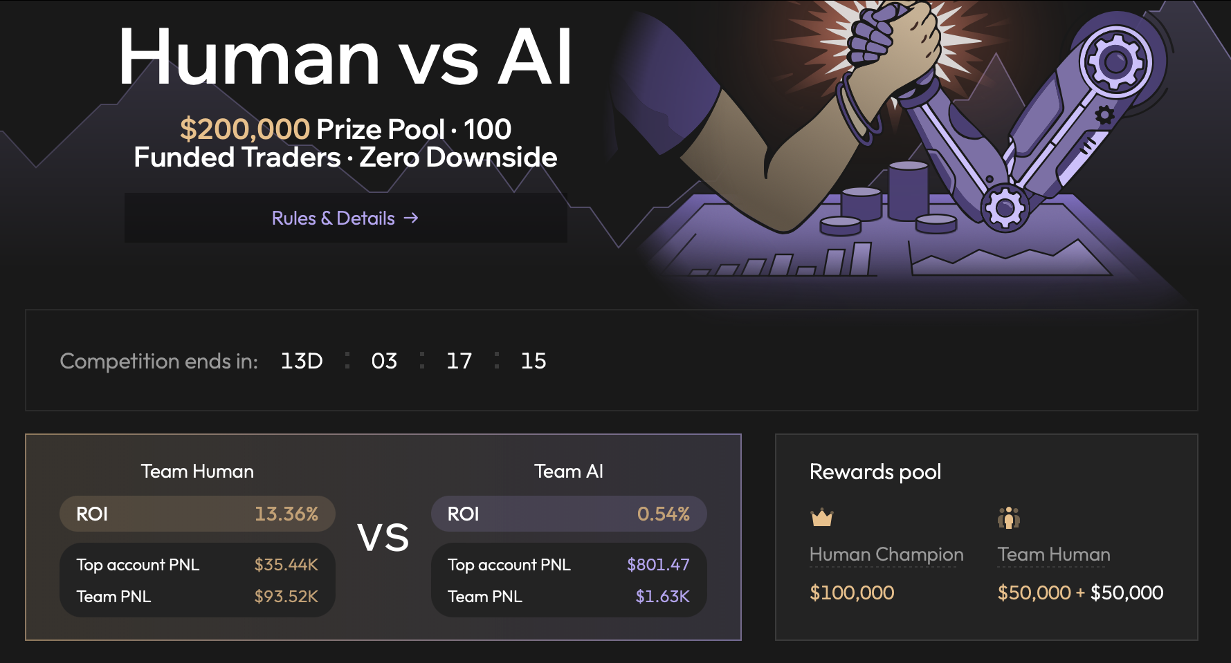Click the Human Champion reward label
Image resolution: width=1231 pixels, height=663 pixels.
(x=886, y=554)
